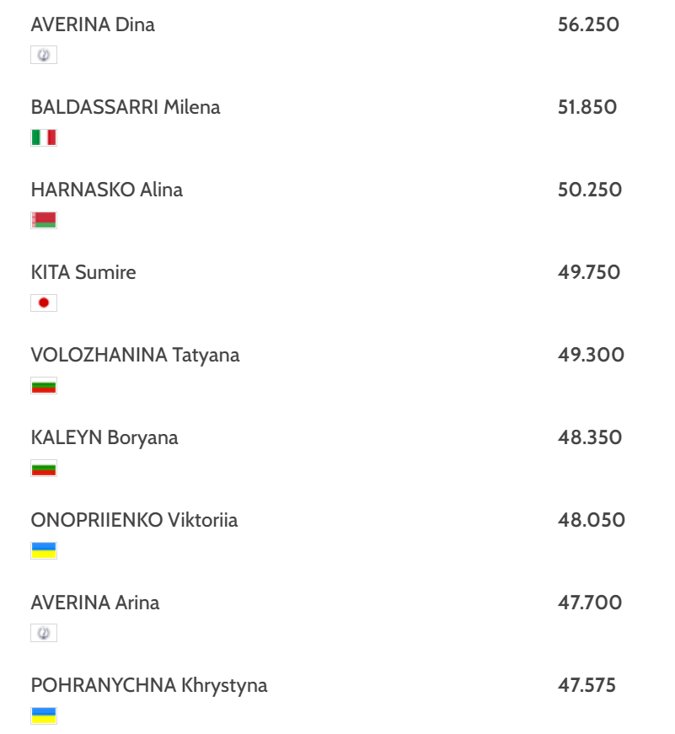
Task: Select the BALDASSARRI Milena name
Action: click(126, 107)
